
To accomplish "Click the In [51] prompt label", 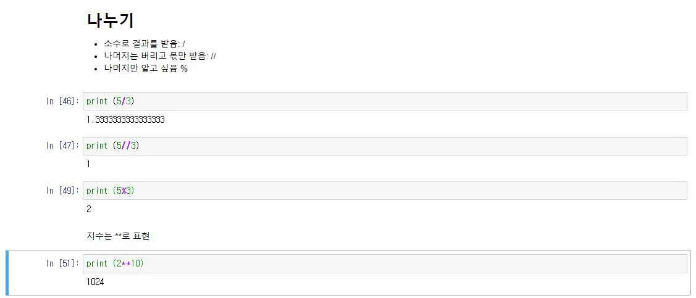I will 62,263.
